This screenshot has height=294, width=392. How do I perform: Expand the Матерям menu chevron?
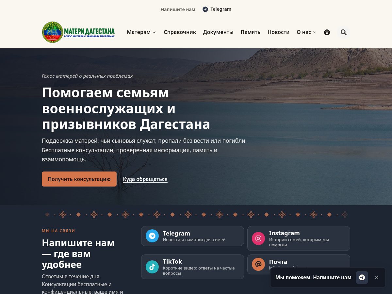coord(154,32)
